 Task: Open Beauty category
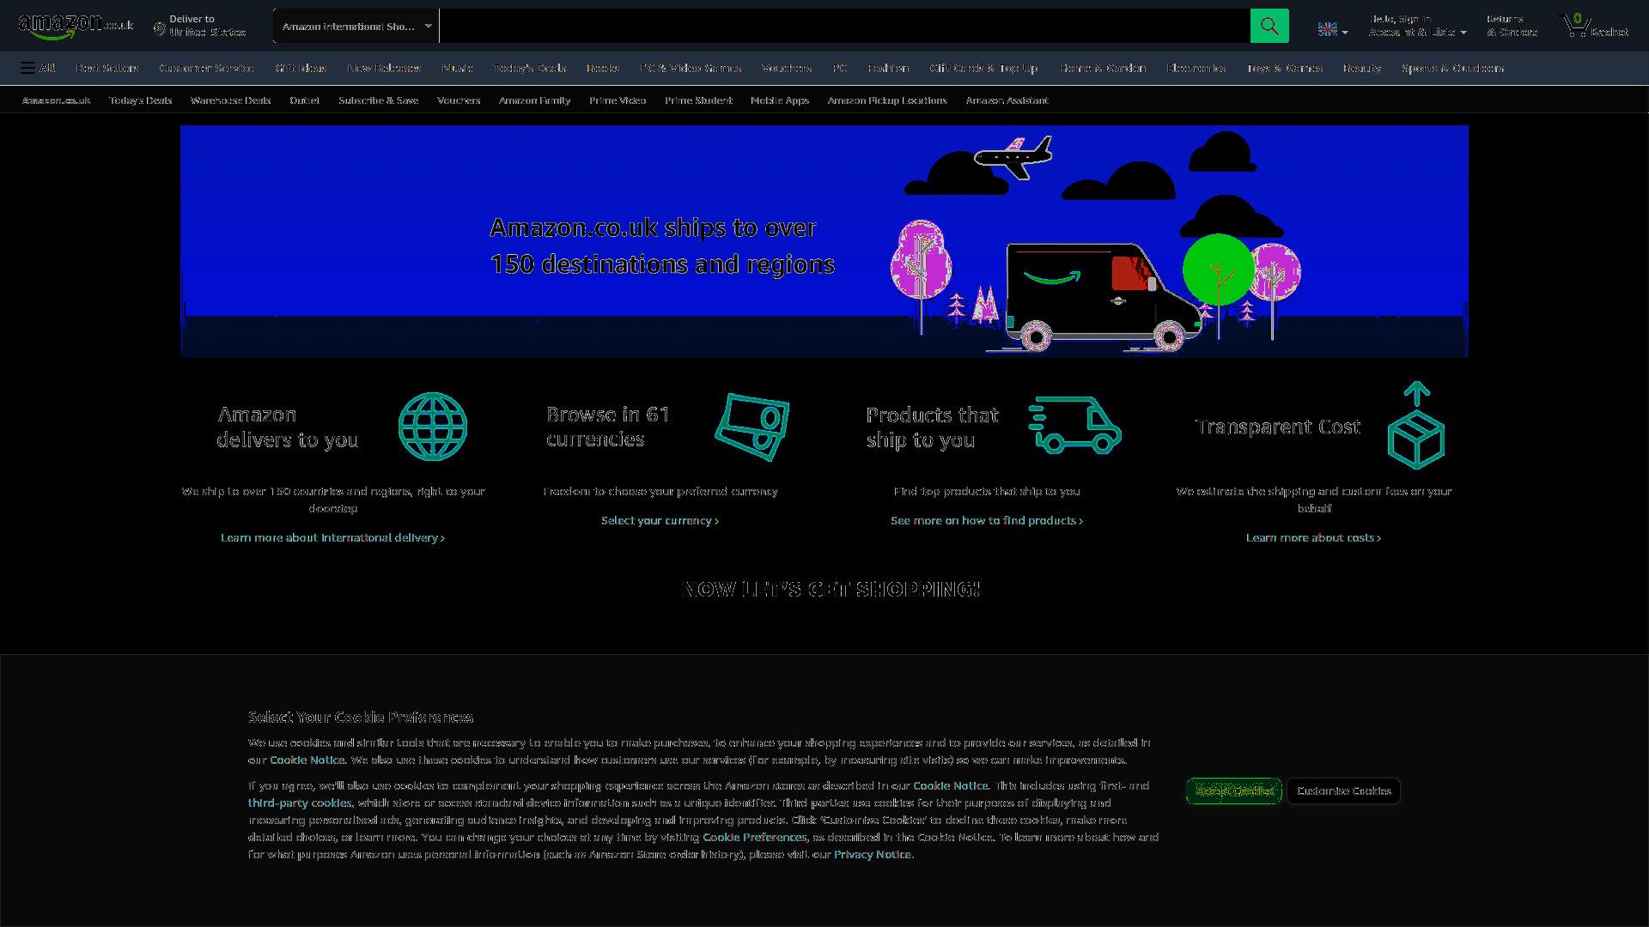(x=1362, y=68)
